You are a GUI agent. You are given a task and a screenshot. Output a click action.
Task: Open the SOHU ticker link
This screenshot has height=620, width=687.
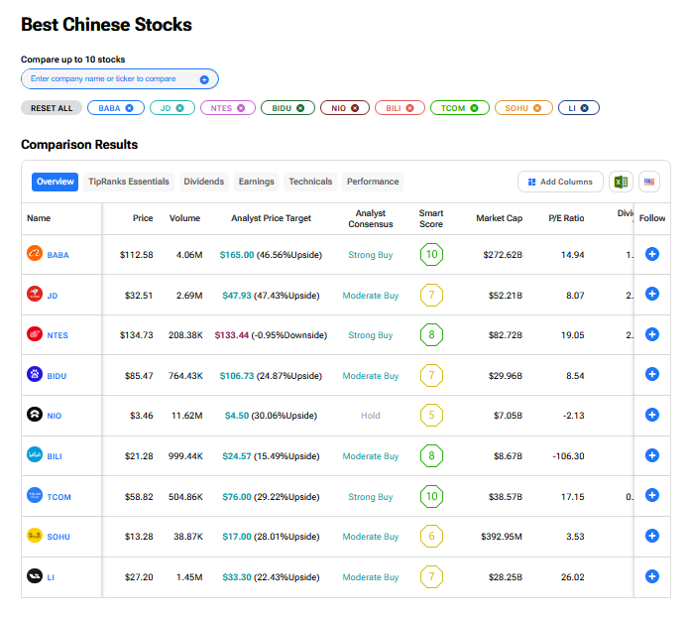click(58, 537)
